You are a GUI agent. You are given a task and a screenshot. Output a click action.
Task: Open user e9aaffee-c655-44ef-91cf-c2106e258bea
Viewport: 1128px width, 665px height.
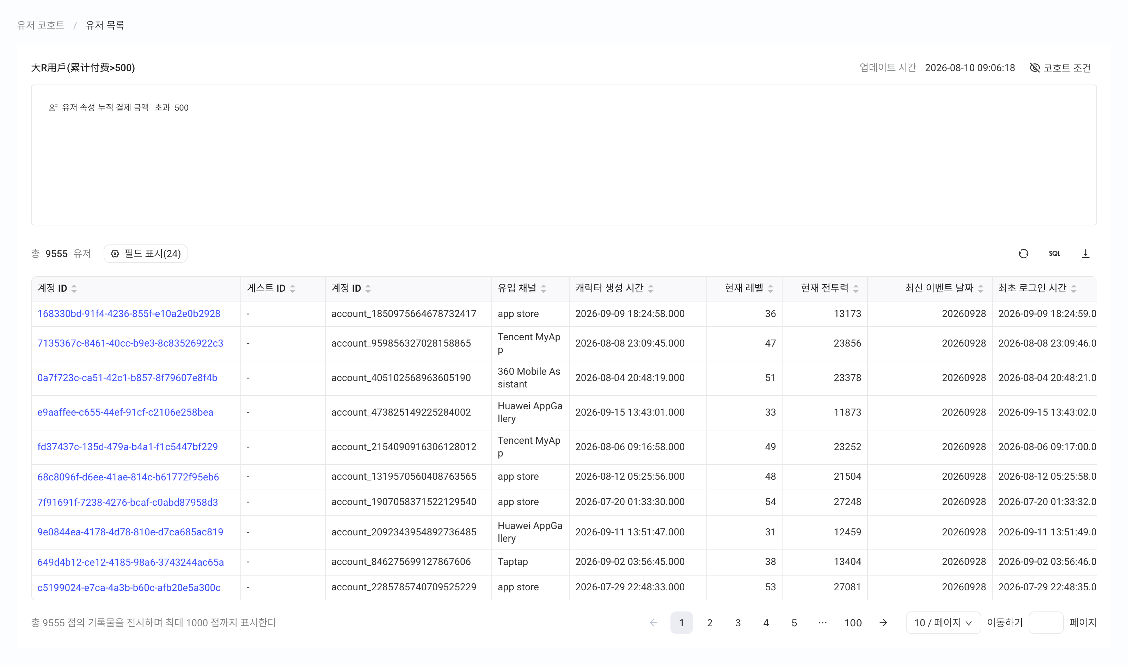[125, 412]
